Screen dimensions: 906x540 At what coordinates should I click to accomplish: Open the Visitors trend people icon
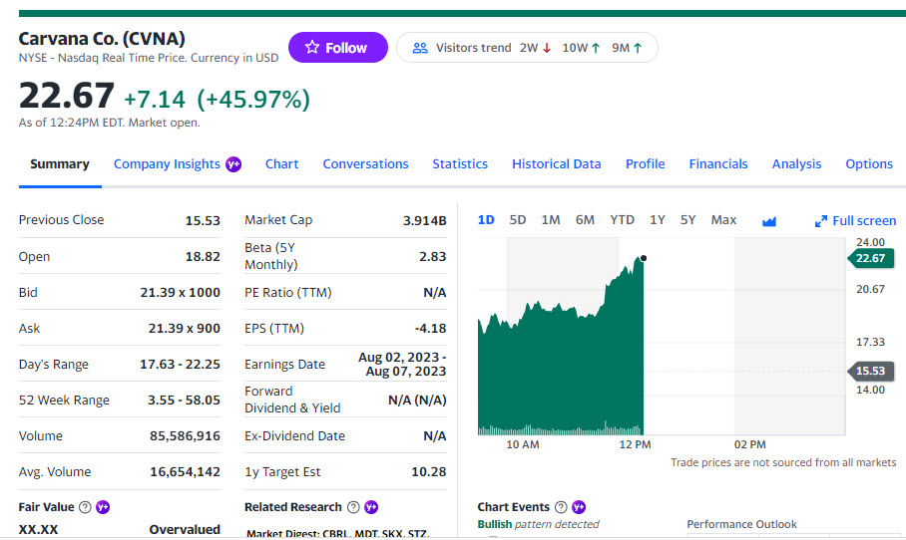(420, 48)
